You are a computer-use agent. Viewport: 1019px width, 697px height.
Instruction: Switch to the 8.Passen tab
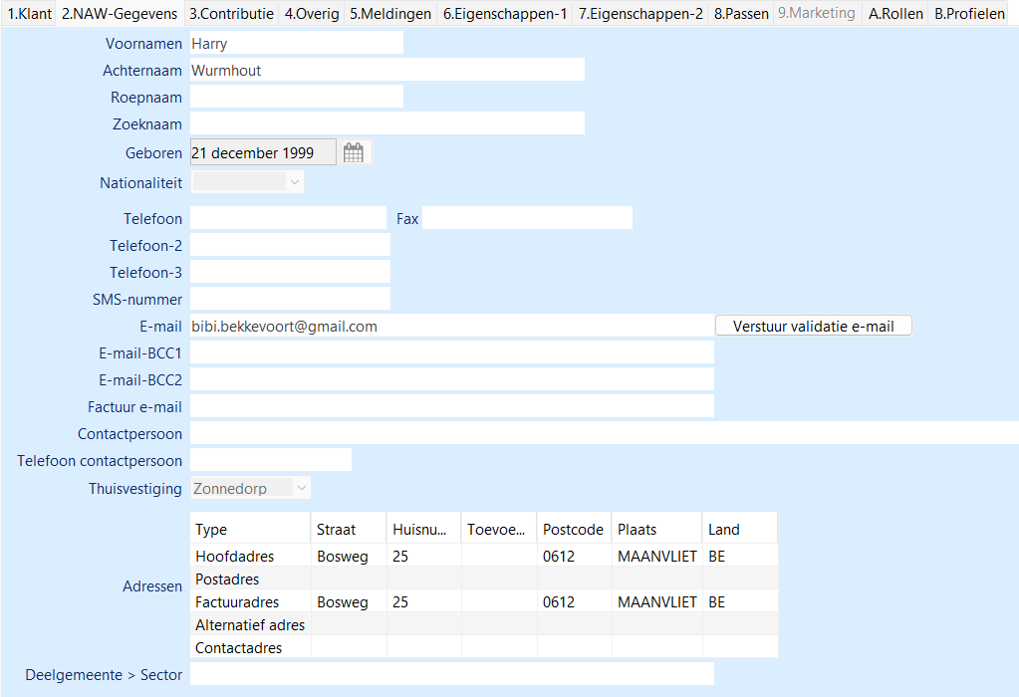741,14
